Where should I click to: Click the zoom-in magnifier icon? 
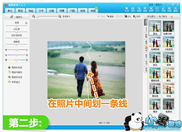coord(60,16)
